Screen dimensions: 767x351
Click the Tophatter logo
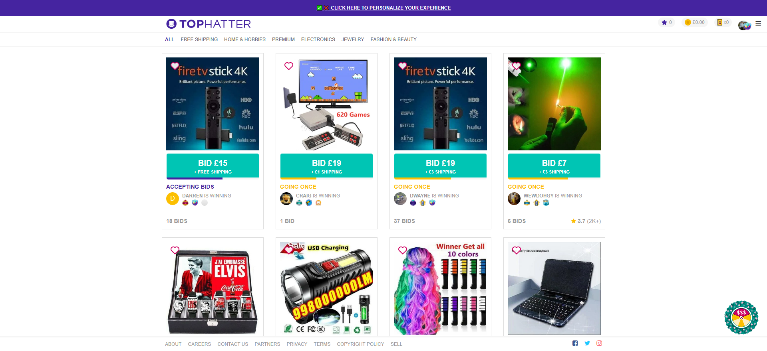click(209, 24)
